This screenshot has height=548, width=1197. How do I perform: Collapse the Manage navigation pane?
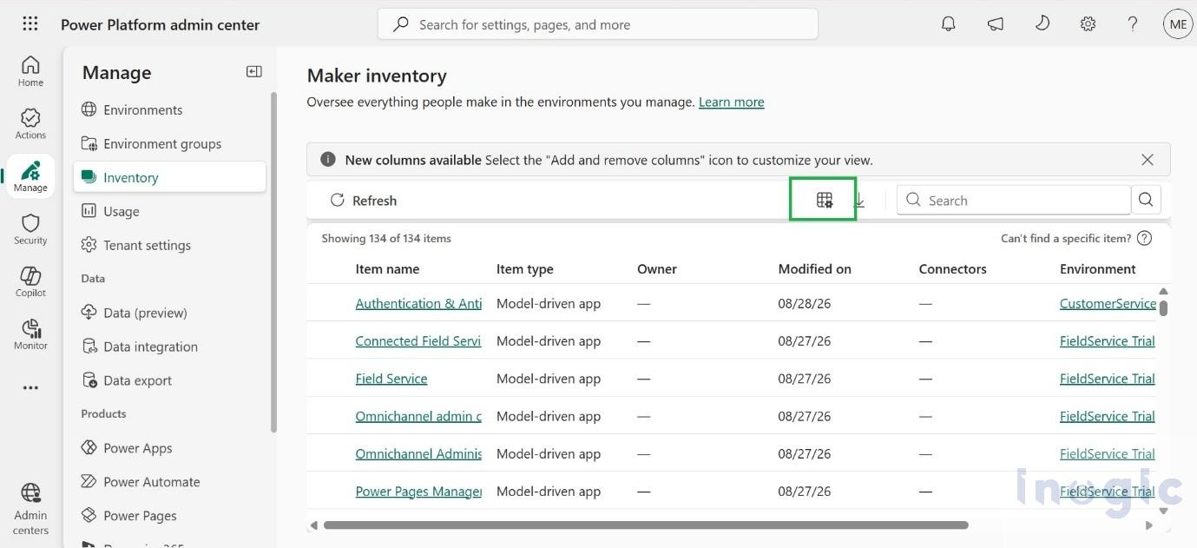[x=254, y=72]
